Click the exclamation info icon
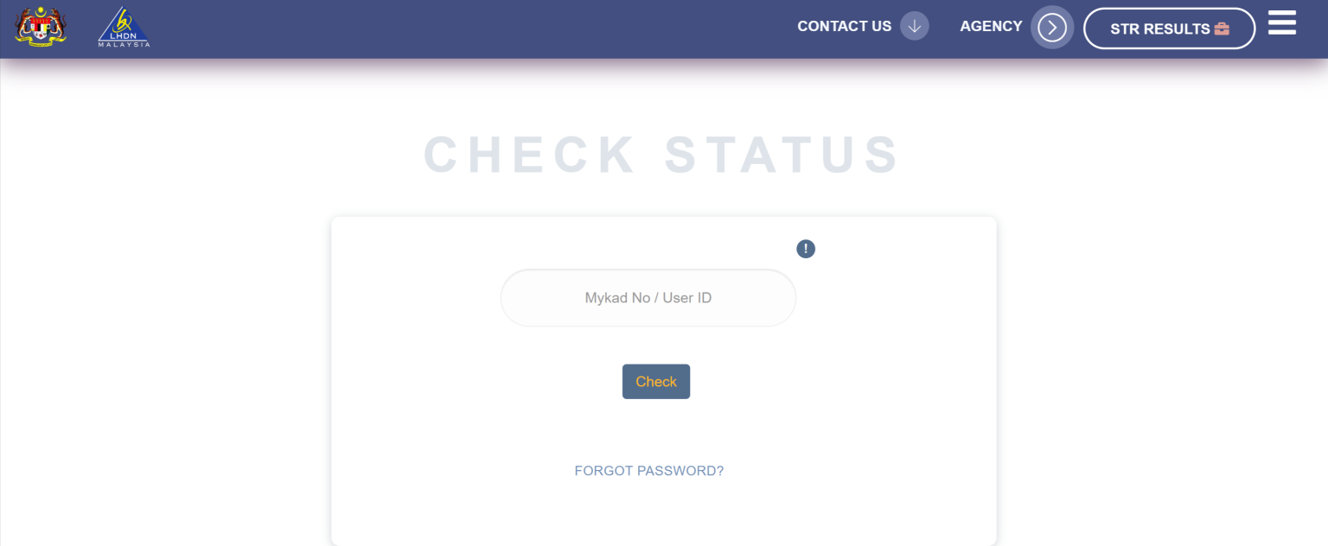 point(806,249)
